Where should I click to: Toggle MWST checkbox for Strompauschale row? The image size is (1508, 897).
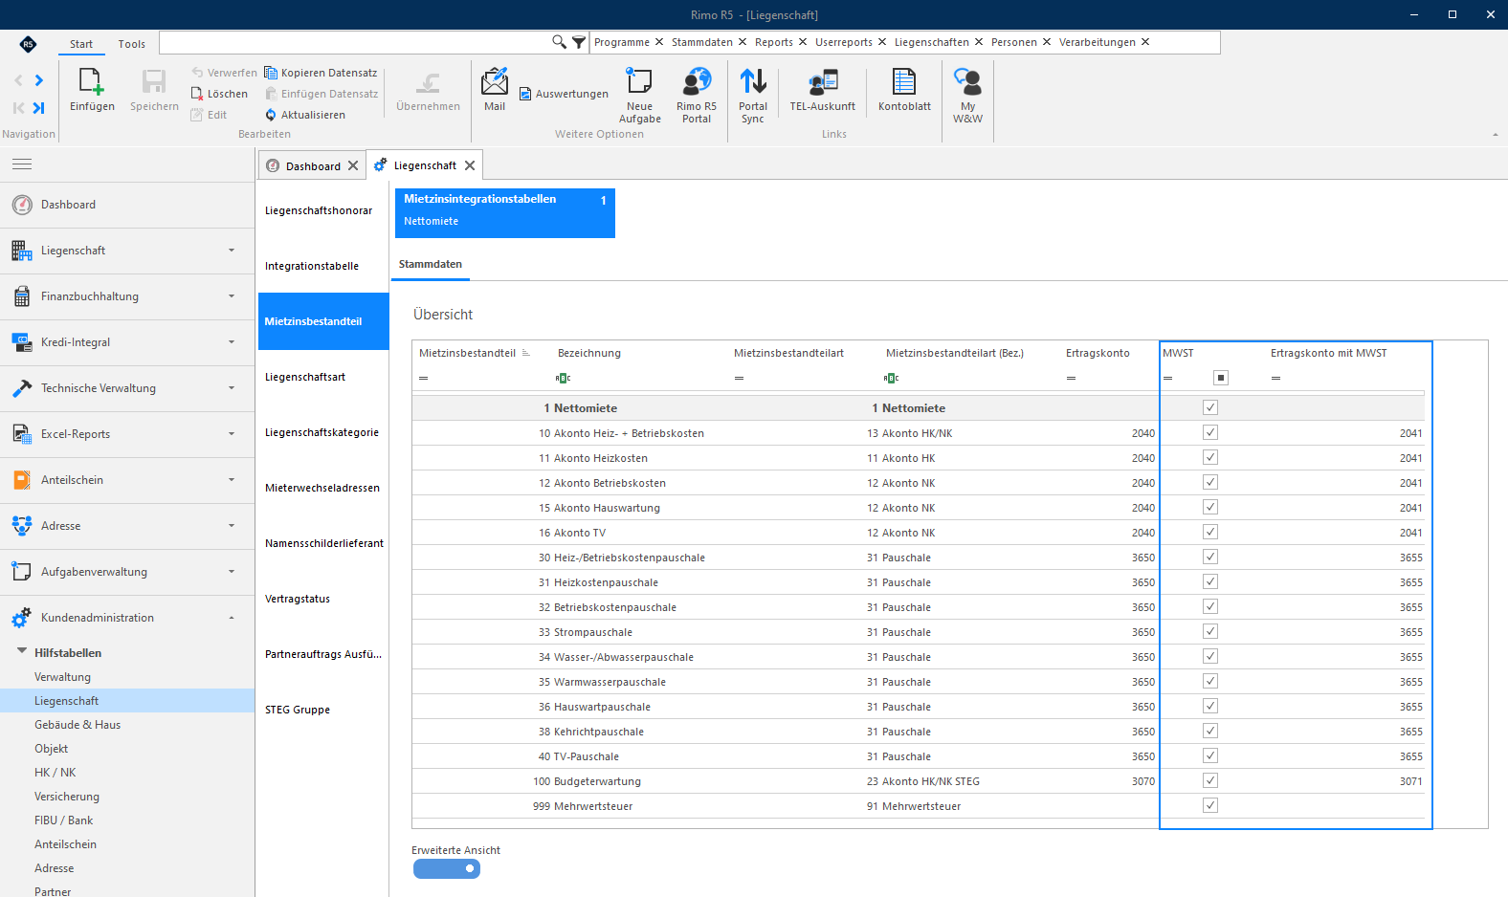1210,632
